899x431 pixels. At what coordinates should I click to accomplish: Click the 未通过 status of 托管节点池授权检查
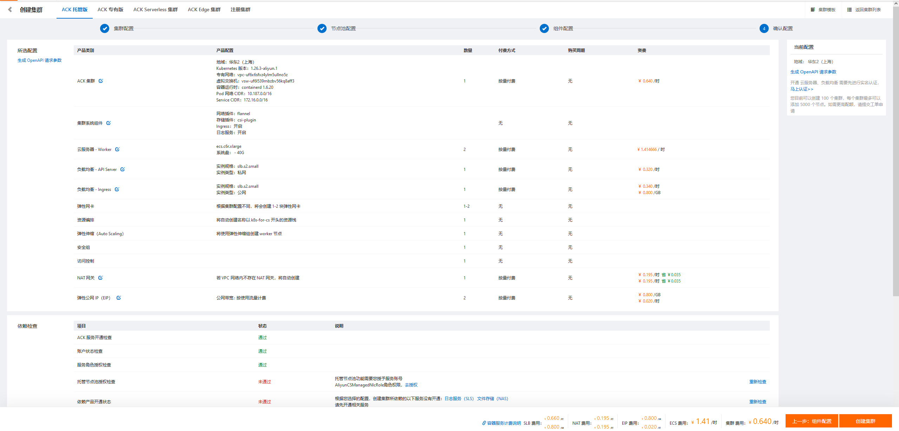click(264, 382)
